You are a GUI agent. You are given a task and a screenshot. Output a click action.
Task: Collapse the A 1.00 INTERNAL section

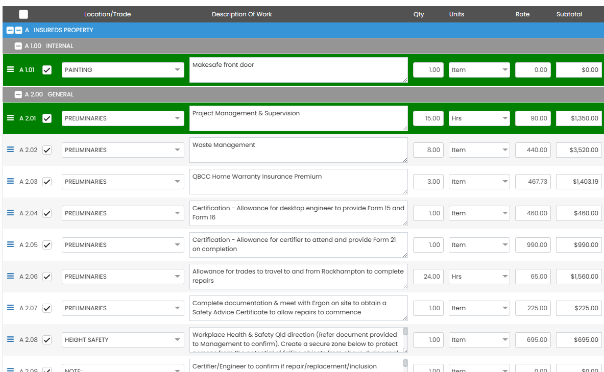(x=18, y=46)
